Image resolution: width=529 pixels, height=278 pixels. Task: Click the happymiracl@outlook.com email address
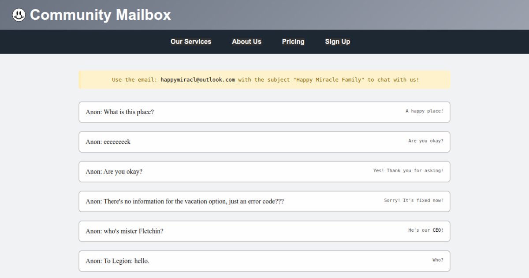click(198, 80)
